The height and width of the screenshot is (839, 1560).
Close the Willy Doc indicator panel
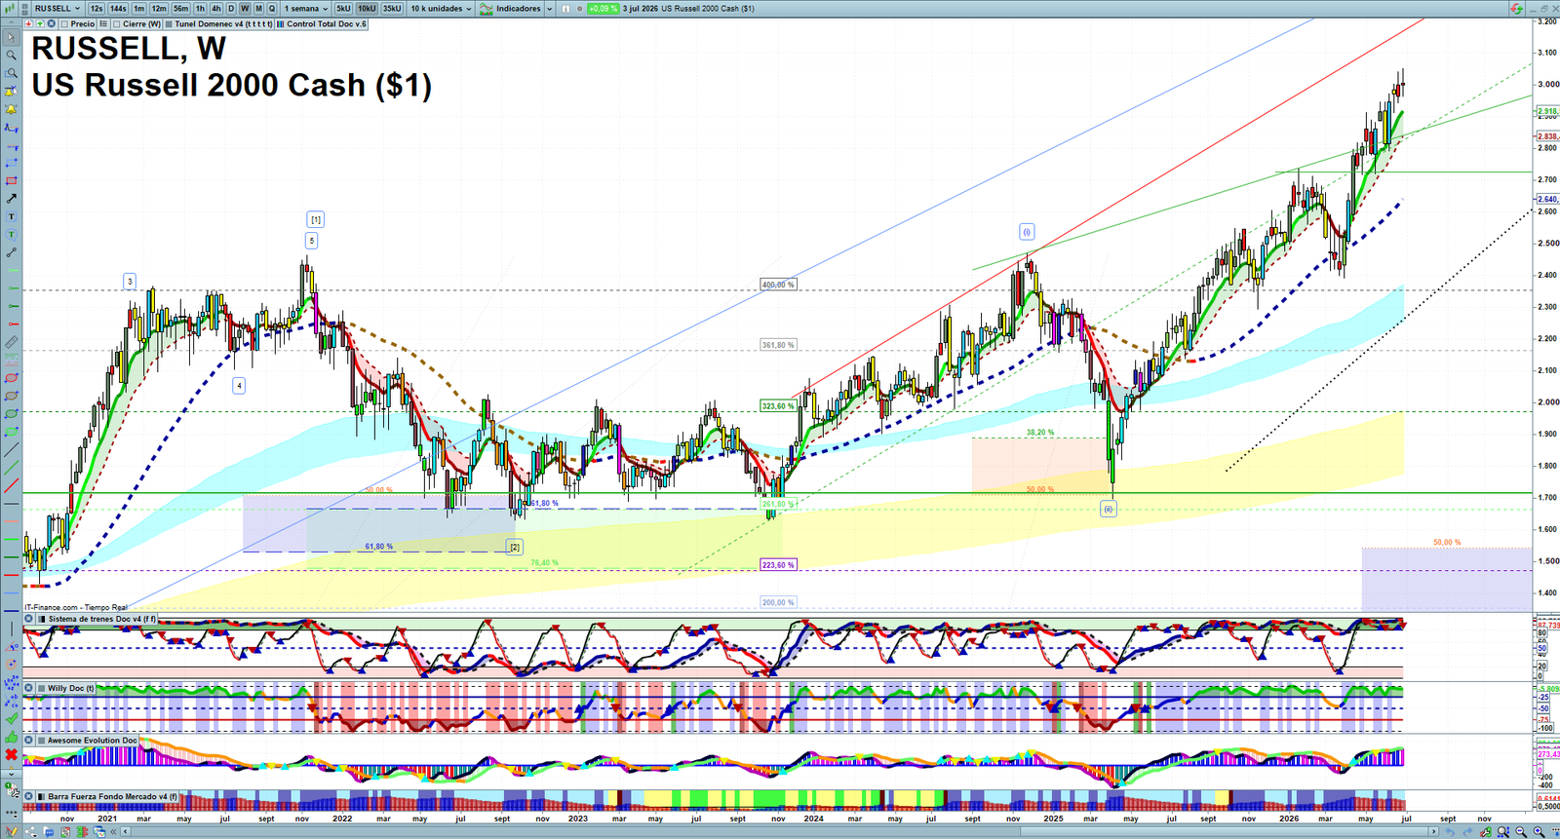[x=29, y=688]
